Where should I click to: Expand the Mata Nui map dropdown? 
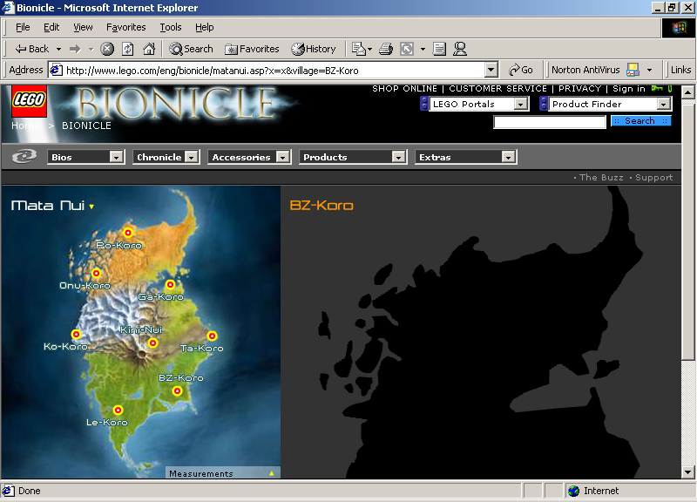click(91, 207)
